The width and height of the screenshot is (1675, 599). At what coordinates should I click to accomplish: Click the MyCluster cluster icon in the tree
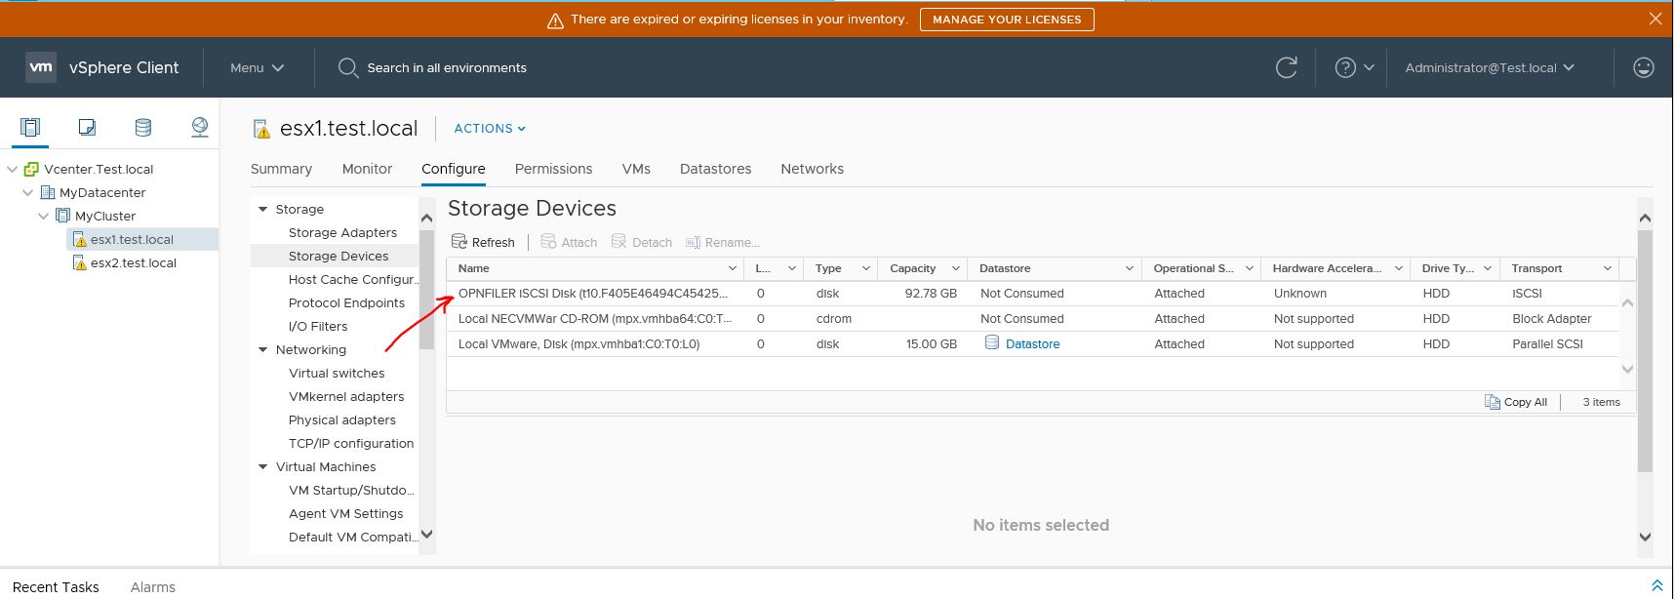click(x=63, y=216)
